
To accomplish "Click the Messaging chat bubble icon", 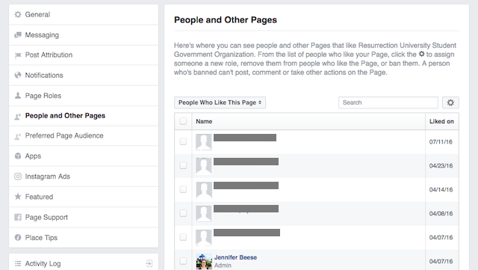I will [x=18, y=35].
